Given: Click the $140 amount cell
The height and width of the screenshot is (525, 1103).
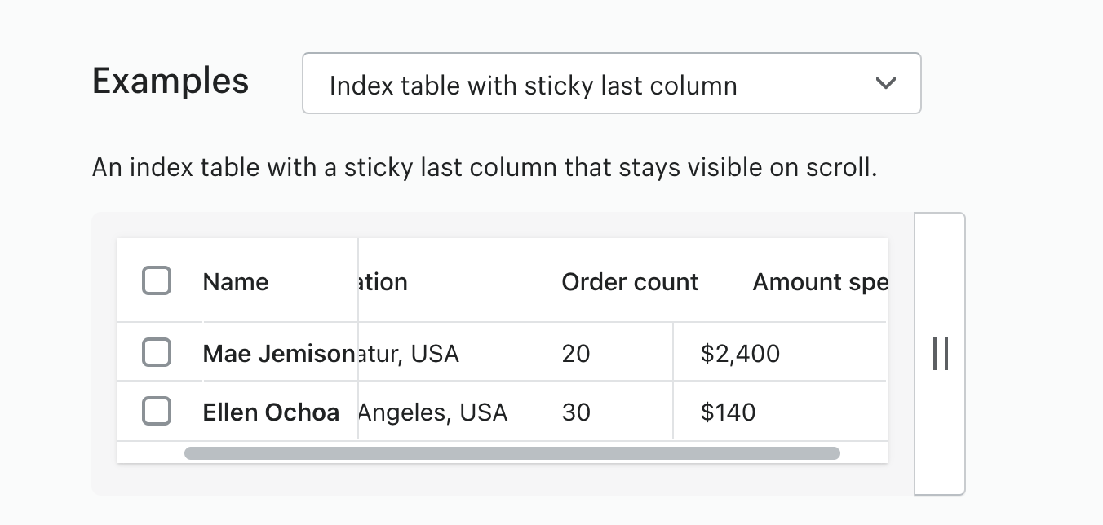Looking at the screenshot, I should pos(728,412).
